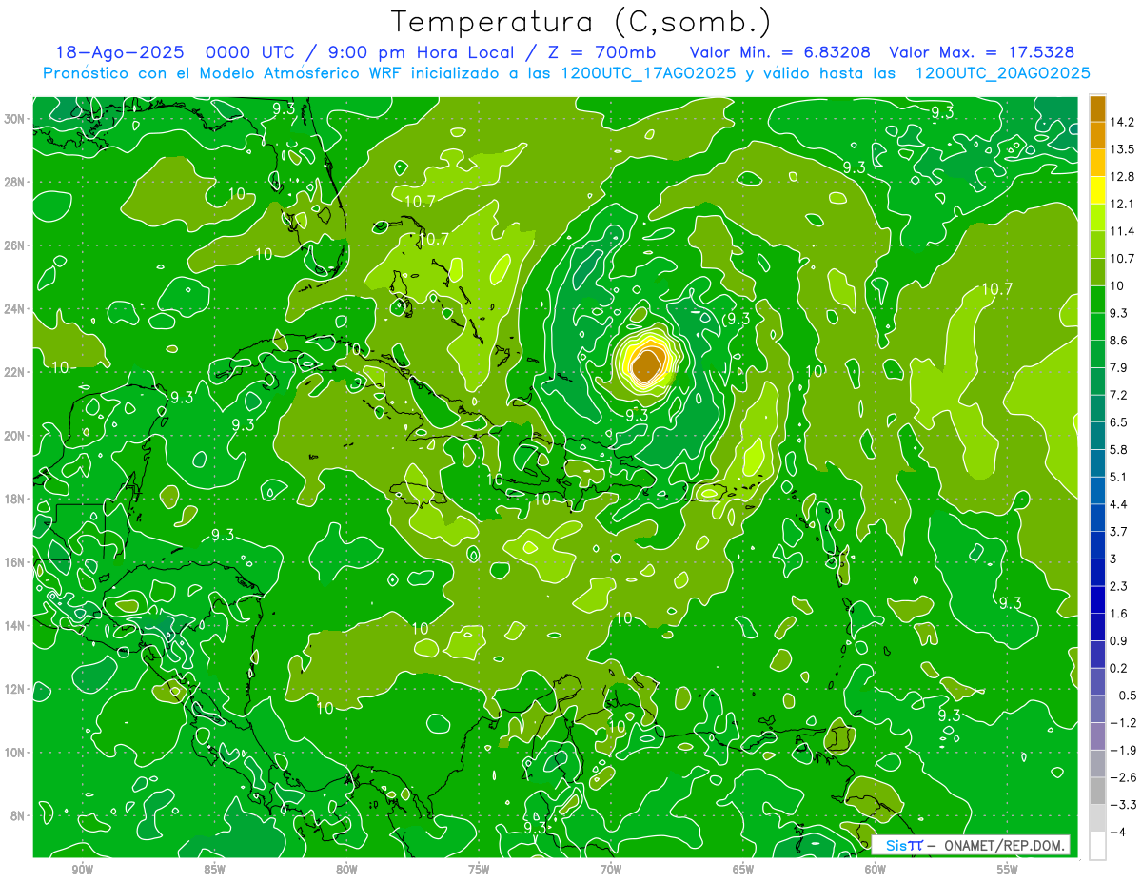The image size is (1142, 882).
Task: Click the orange swatch between 14.2 and 13.5
Action: click(1097, 136)
